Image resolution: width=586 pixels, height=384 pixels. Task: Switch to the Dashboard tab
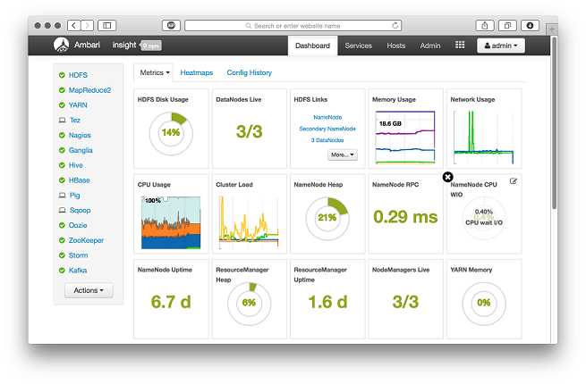point(312,46)
